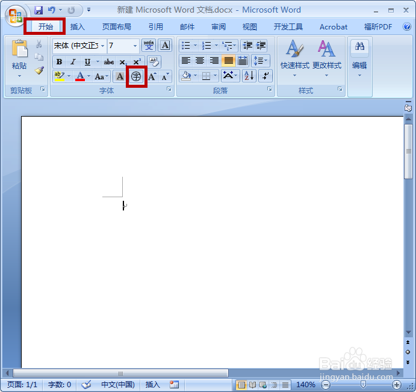Viewport: 416px width, 392px height.
Task: Apply yellow text highlight color
Action: coord(60,76)
